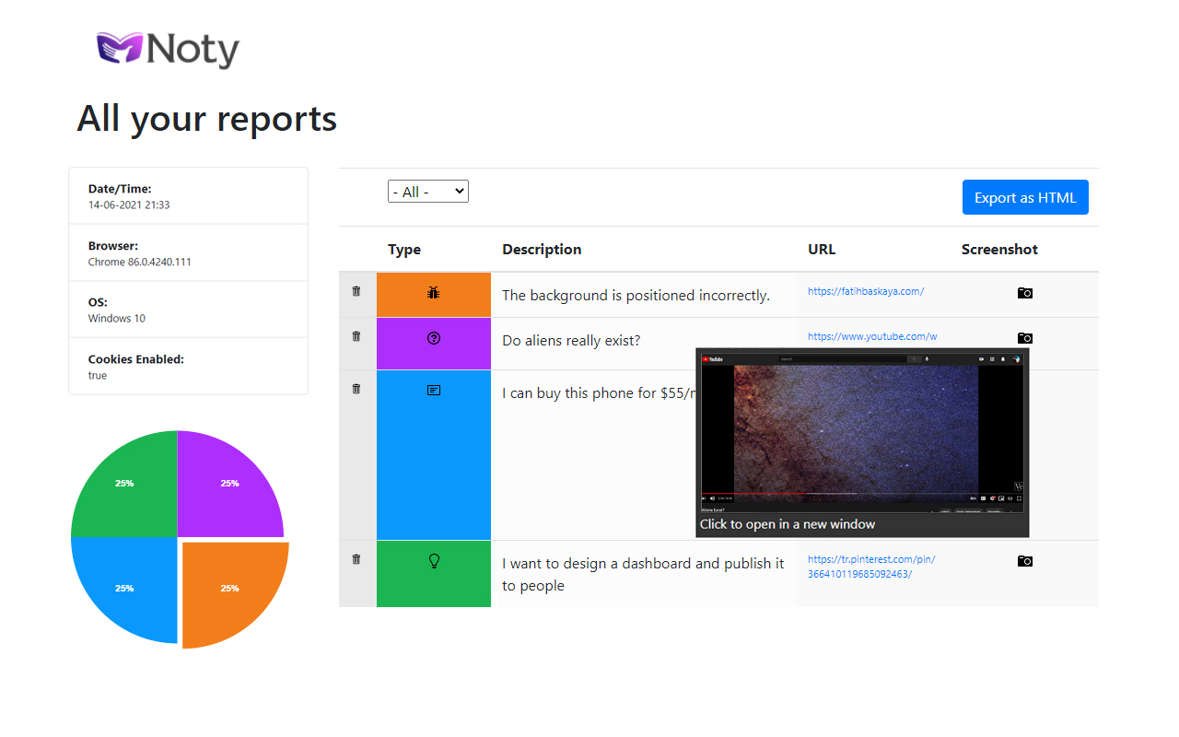Click the lightbulb idea type icon

[434, 561]
